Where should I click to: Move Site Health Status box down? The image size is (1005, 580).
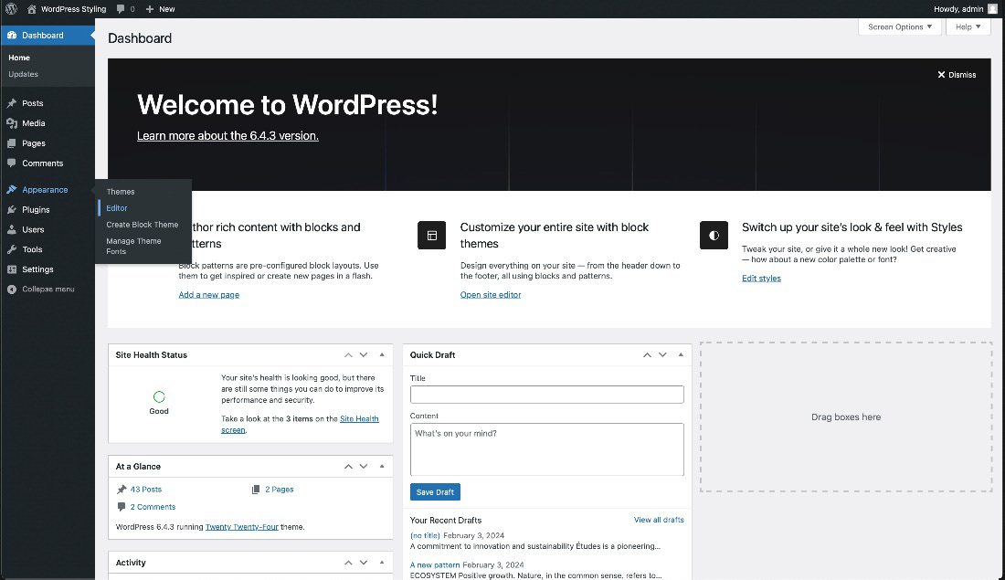point(364,355)
